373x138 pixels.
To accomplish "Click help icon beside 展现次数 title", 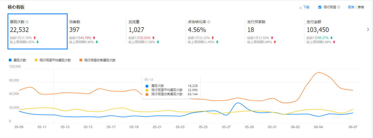I will [x=27, y=22].
